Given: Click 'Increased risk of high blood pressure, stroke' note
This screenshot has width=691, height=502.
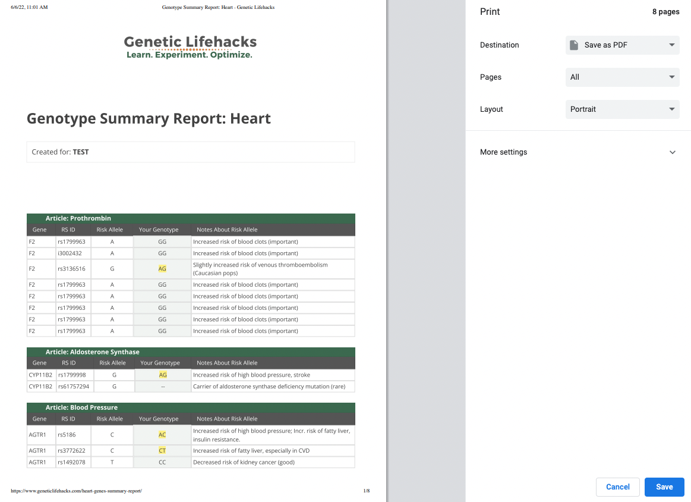Looking at the screenshot, I should (251, 375).
